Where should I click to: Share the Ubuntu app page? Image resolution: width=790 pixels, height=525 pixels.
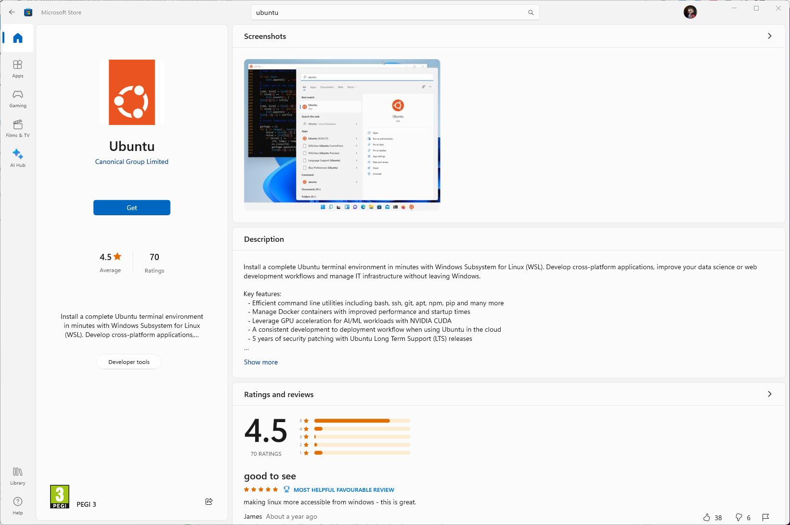coord(209,501)
